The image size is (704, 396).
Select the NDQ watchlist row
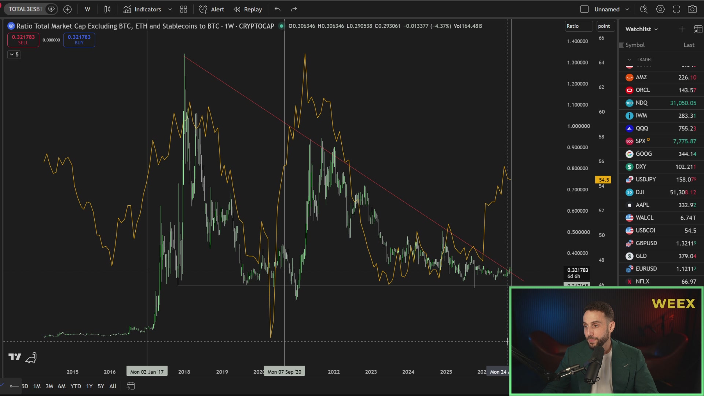tap(661, 103)
